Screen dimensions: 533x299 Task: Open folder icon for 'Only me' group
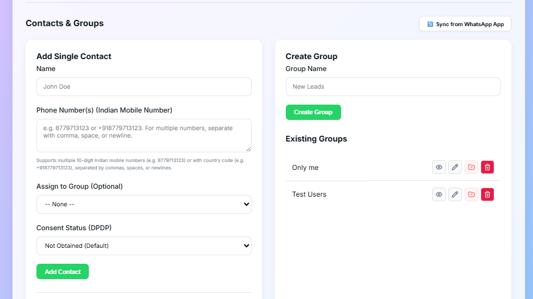[471, 167]
